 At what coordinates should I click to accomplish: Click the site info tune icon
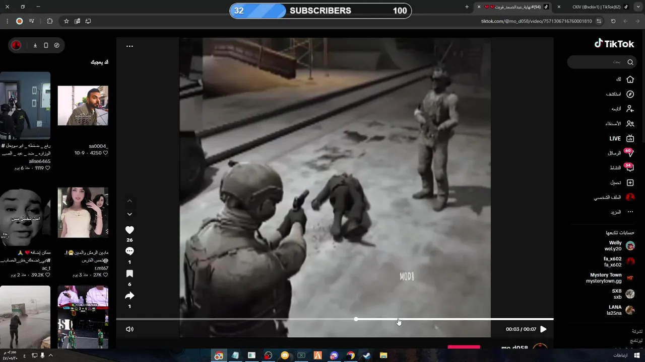point(599,21)
